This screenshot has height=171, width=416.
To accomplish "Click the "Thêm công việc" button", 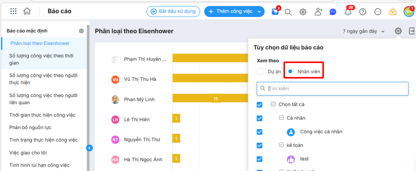I will click(x=234, y=11).
